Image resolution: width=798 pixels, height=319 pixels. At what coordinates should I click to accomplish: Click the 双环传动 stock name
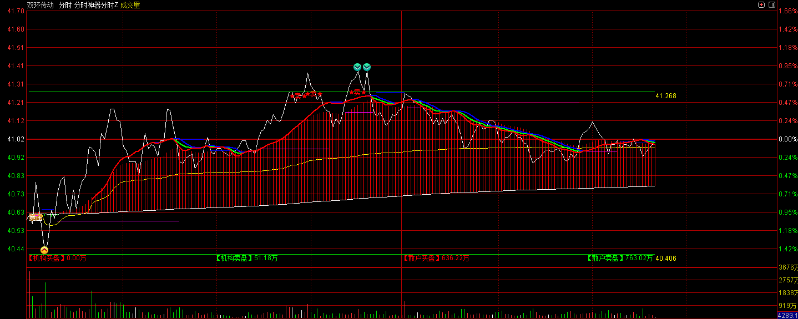(x=41, y=5)
